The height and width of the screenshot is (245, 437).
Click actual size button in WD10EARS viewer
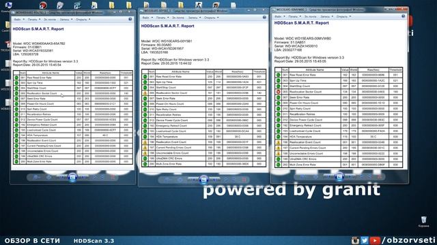tap(180, 180)
